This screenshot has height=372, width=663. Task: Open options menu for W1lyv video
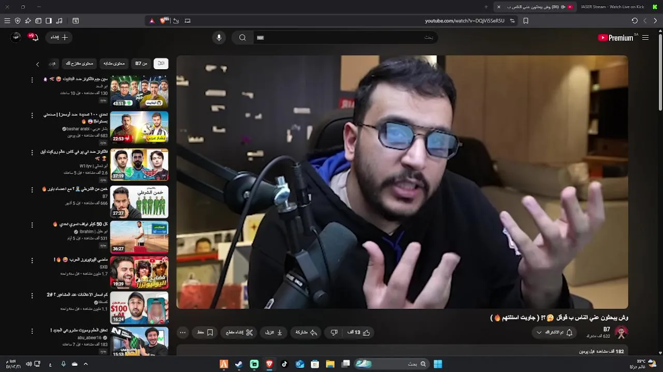tap(32, 152)
